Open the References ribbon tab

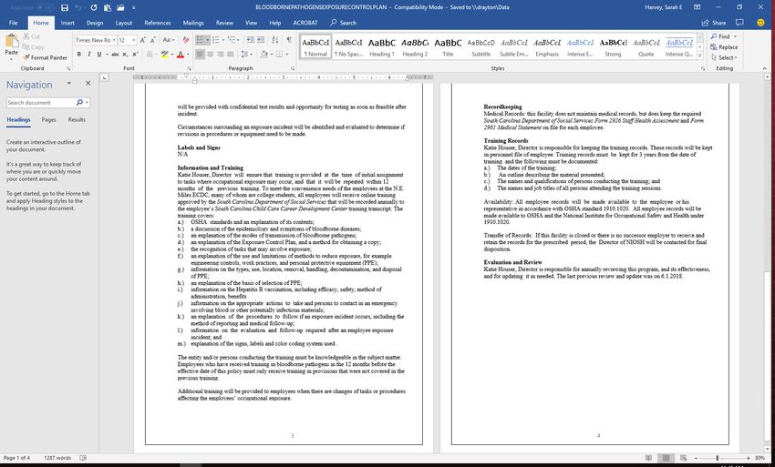point(157,22)
